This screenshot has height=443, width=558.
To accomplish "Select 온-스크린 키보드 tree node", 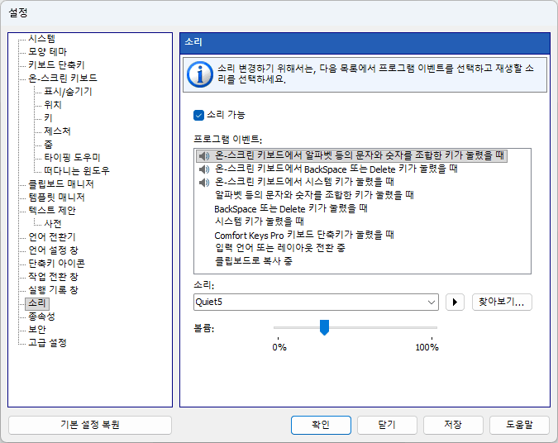I will (x=63, y=78).
